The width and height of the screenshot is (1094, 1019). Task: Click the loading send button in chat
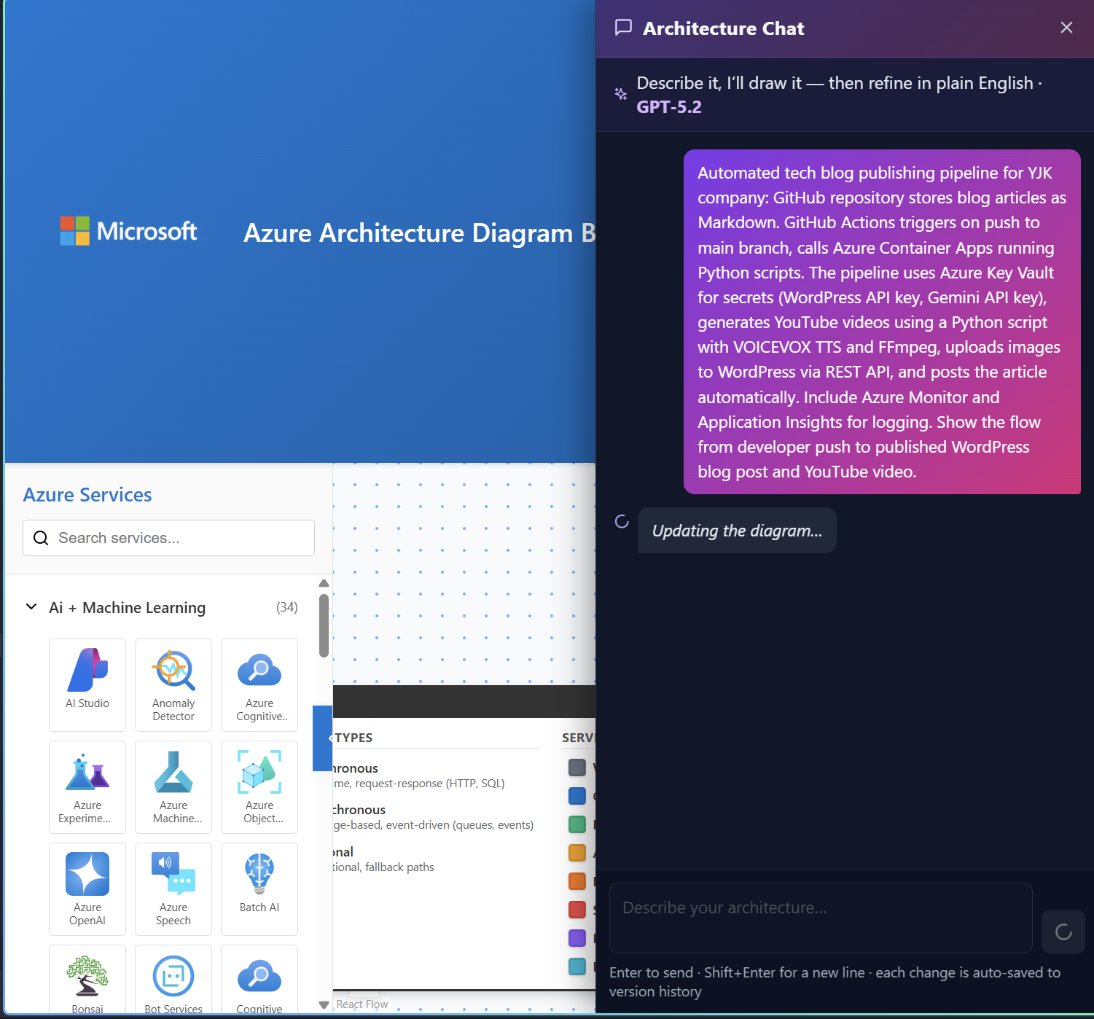pos(1063,932)
